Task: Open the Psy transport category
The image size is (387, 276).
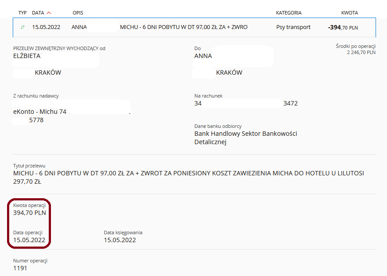Action: 293,27
